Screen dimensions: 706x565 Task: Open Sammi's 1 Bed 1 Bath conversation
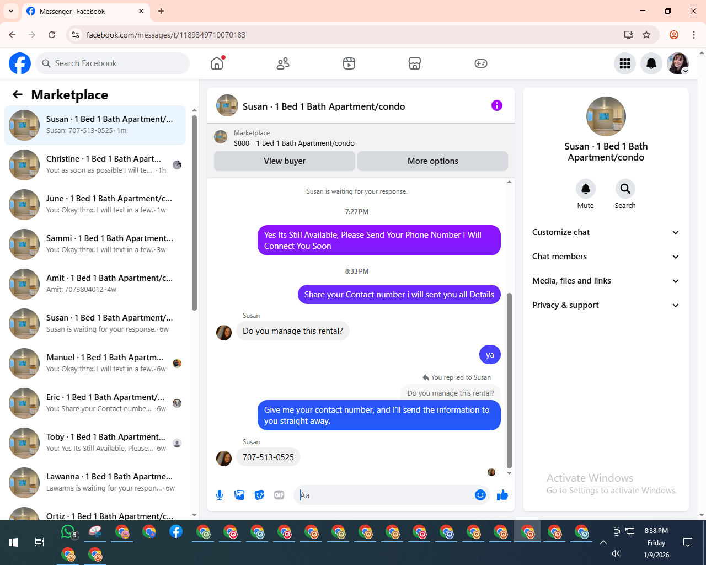(95, 244)
